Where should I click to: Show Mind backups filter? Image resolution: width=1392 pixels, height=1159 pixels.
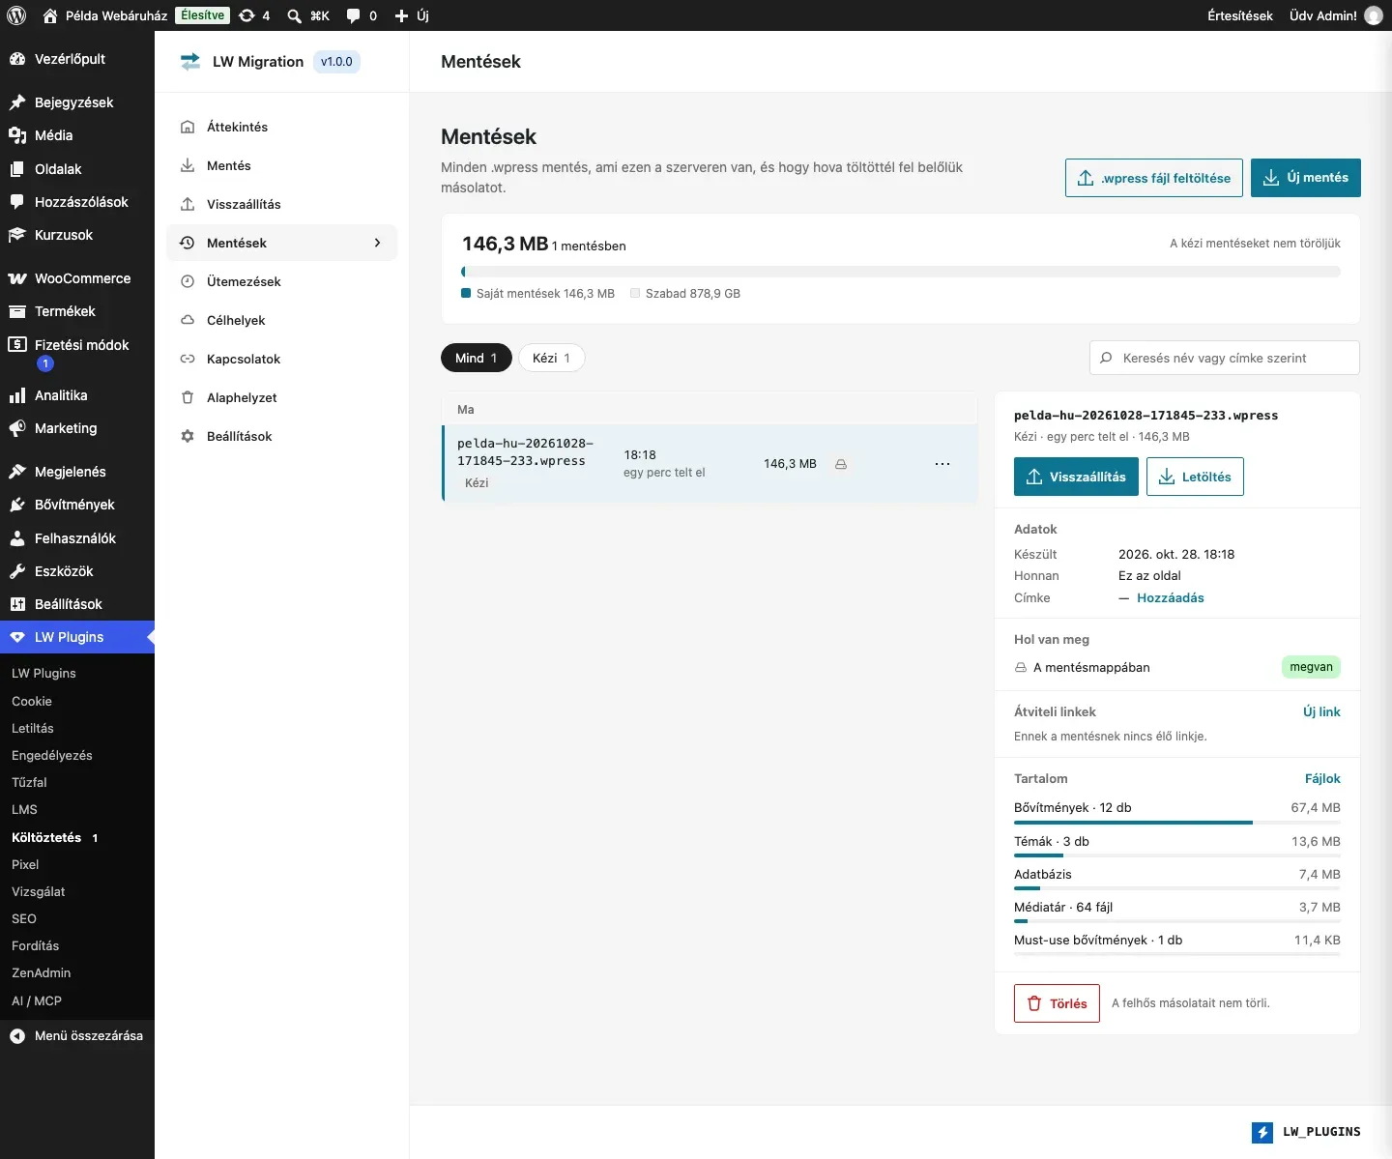477,358
